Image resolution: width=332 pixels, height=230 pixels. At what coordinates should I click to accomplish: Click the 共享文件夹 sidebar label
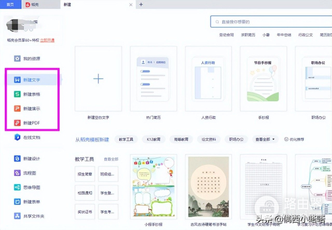tap(34, 216)
